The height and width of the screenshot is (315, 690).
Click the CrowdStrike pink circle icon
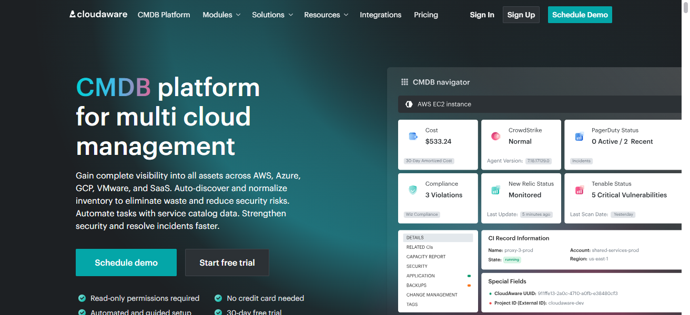point(495,136)
